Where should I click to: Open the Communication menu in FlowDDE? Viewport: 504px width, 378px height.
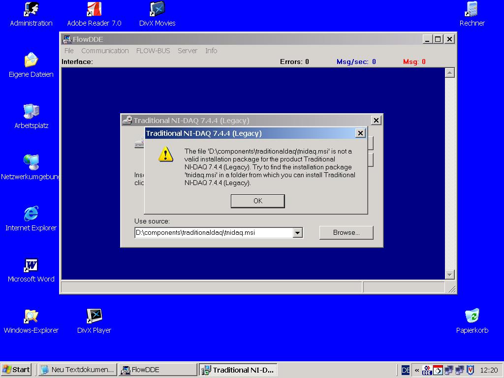[x=105, y=51]
